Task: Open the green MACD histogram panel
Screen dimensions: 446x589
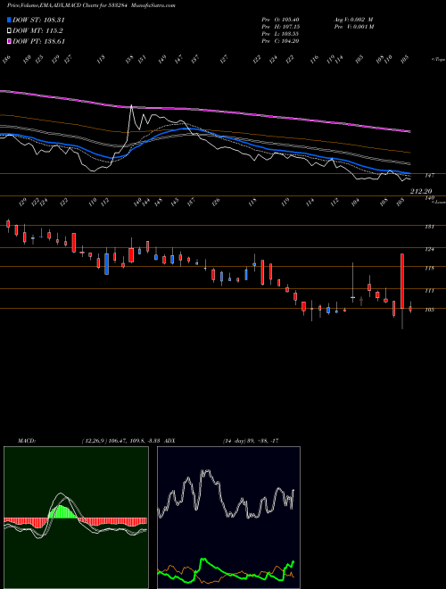Action: (76, 518)
